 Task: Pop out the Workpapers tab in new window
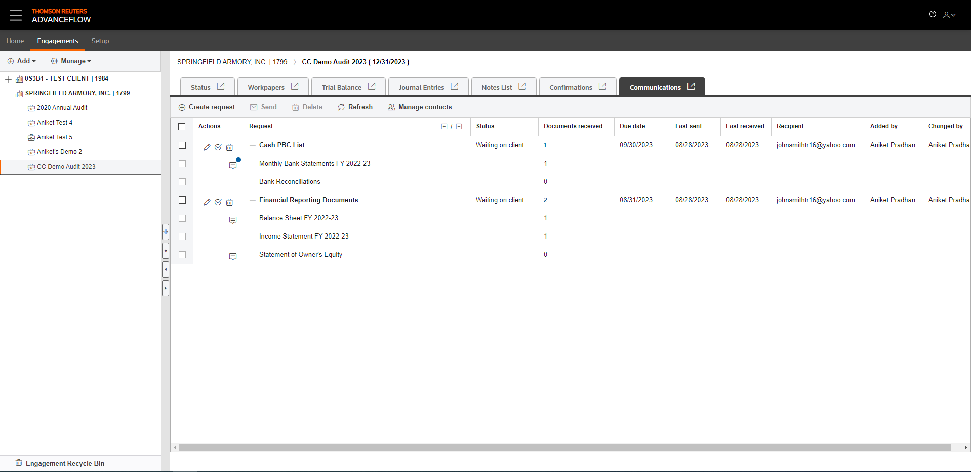pyautogui.click(x=295, y=87)
